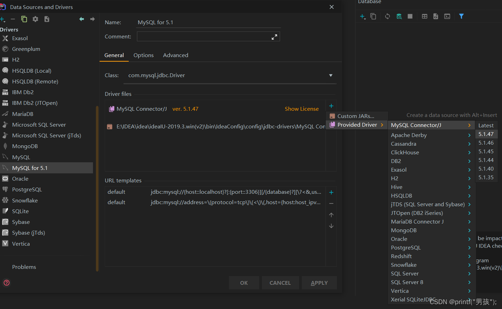Expand the Comment field with the expand icon
The height and width of the screenshot is (309, 502).
(x=274, y=37)
